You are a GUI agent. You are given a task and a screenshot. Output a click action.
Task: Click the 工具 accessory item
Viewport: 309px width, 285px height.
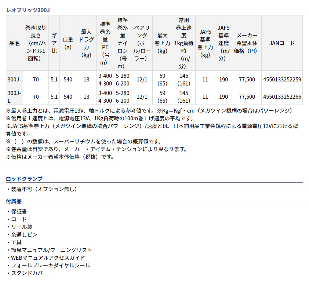tap(14, 242)
